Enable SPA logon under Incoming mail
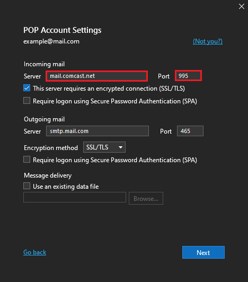 coord(27,101)
